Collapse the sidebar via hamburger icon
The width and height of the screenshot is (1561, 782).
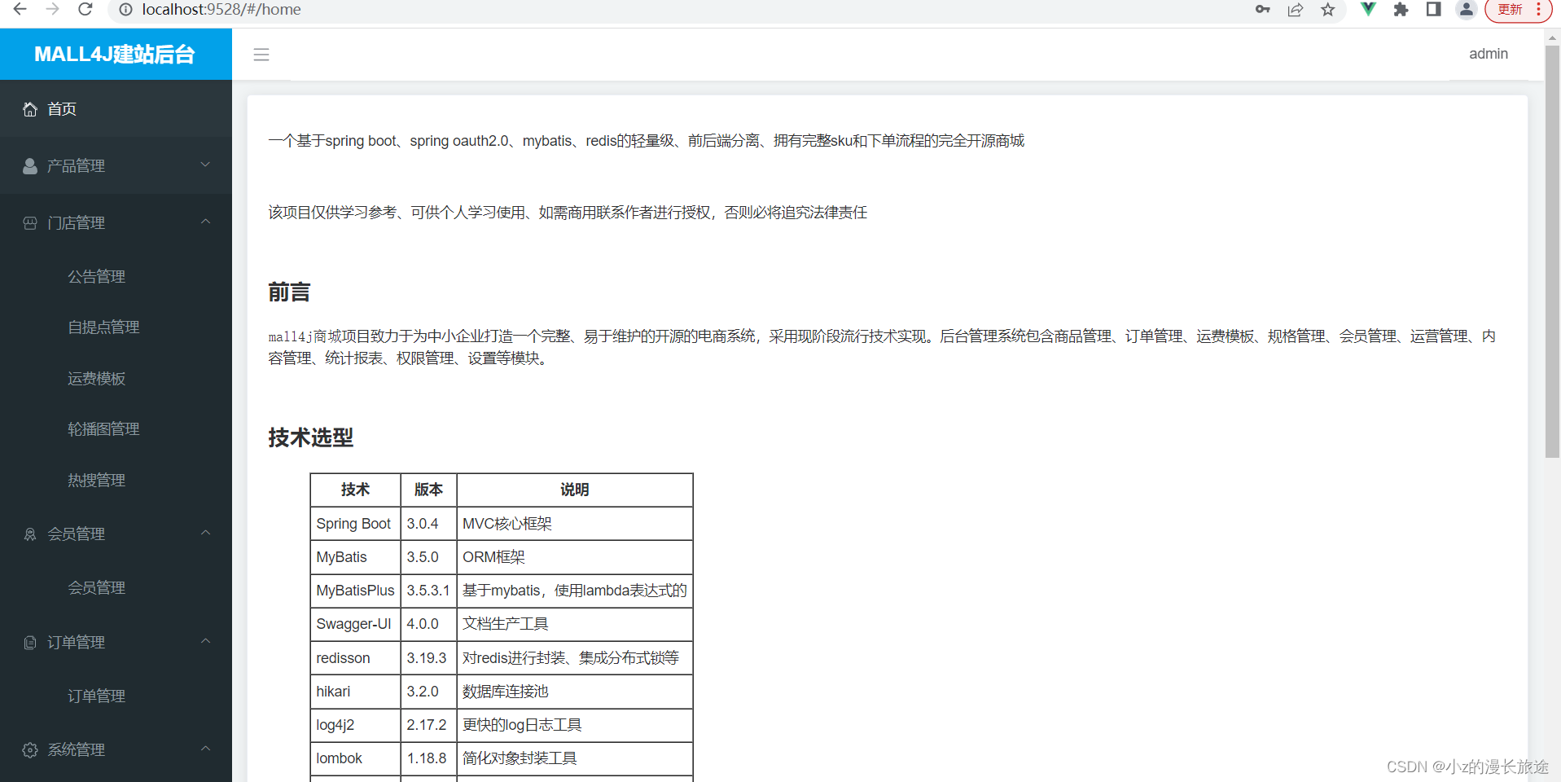(261, 55)
